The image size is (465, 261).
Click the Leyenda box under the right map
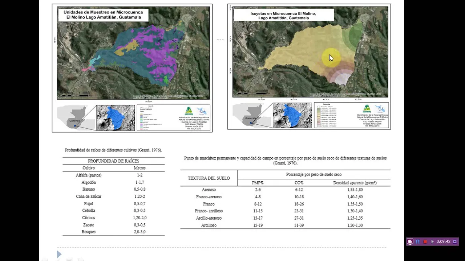click(351, 115)
